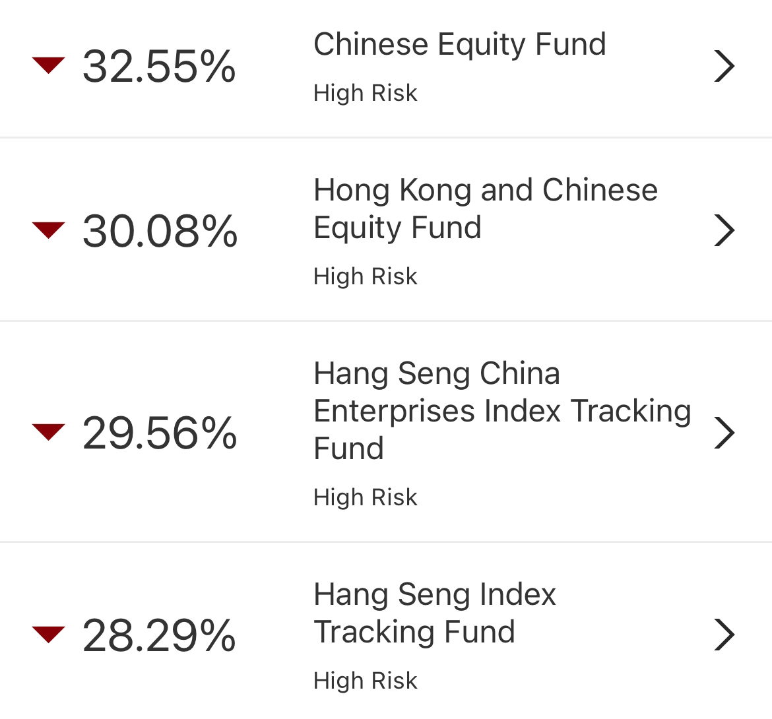The height and width of the screenshot is (719, 772).
Task: Click the red decline arrow beside 30.08%
Action: pos(48,230)
